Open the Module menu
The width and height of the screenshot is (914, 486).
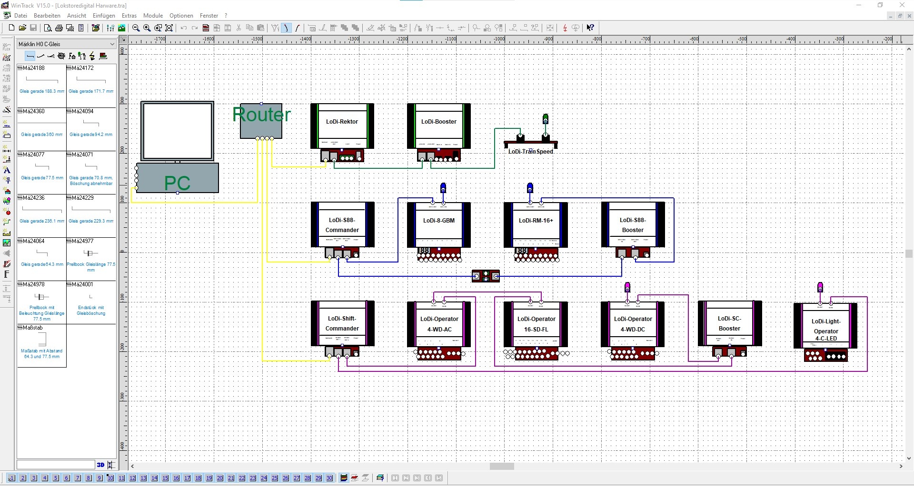[x=153, y=16]
